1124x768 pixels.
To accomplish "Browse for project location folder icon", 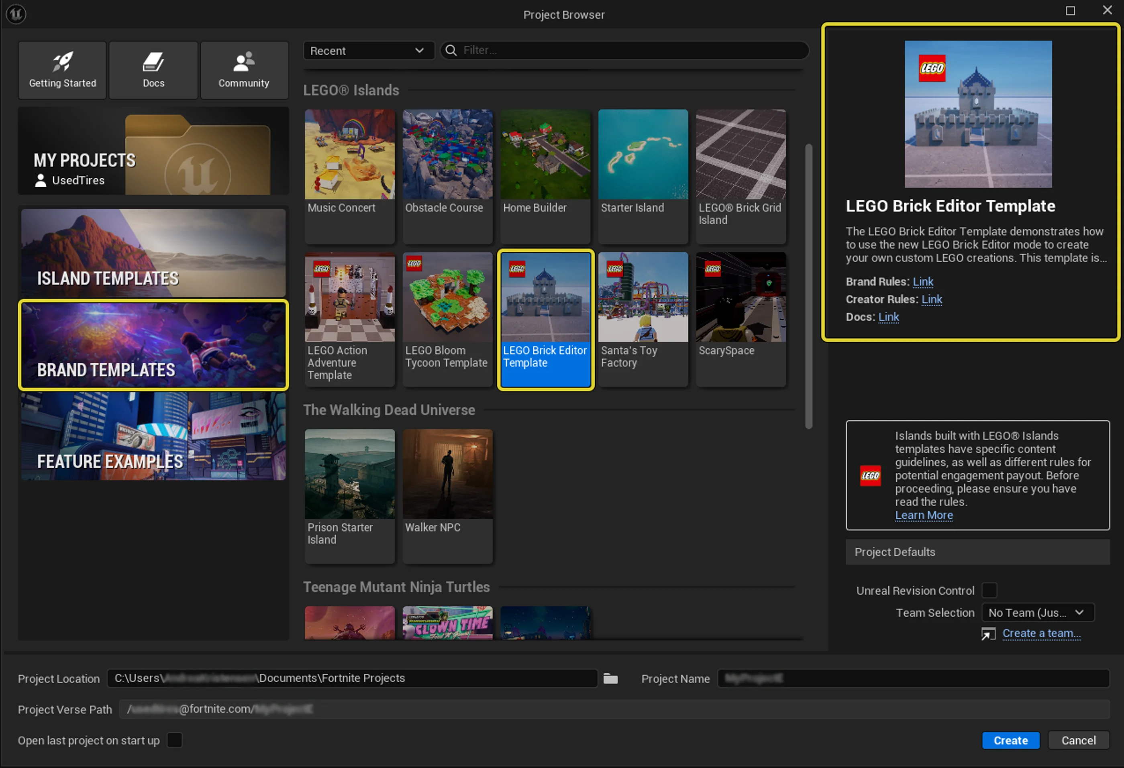I will pos(610,678).
